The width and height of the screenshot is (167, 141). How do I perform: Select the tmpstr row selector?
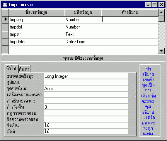5,35
